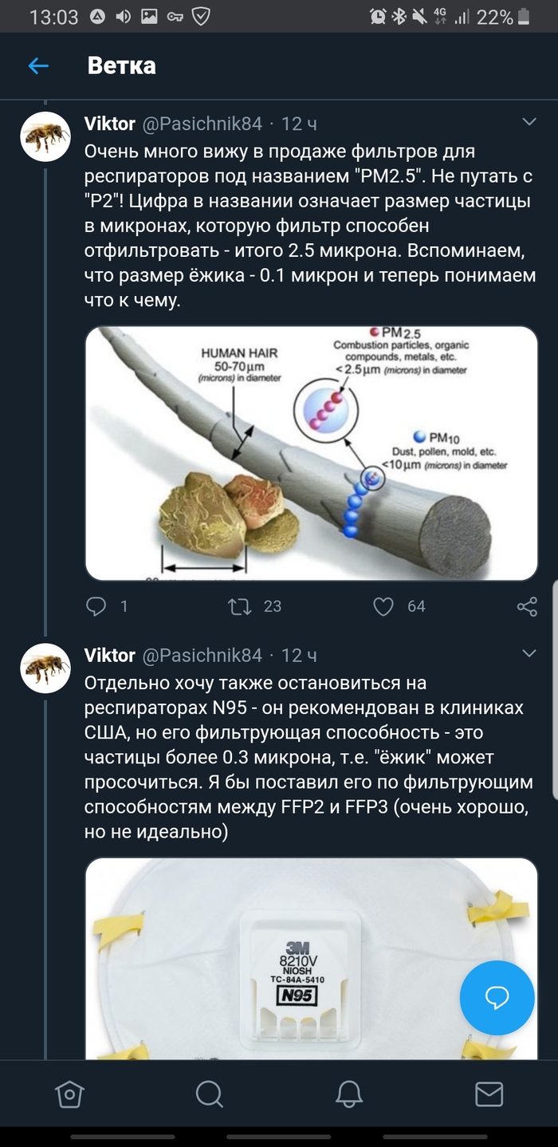Open @Pasichnik84 profile from first tweet

[x=202, y=124]
